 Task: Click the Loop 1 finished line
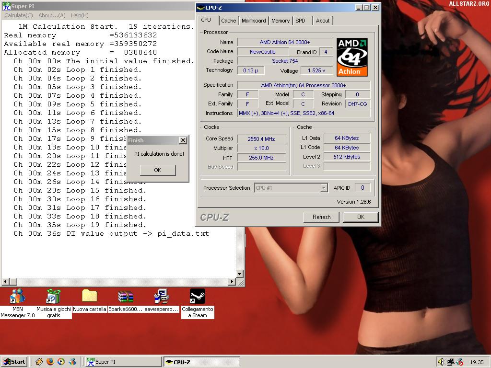point(77,69)
